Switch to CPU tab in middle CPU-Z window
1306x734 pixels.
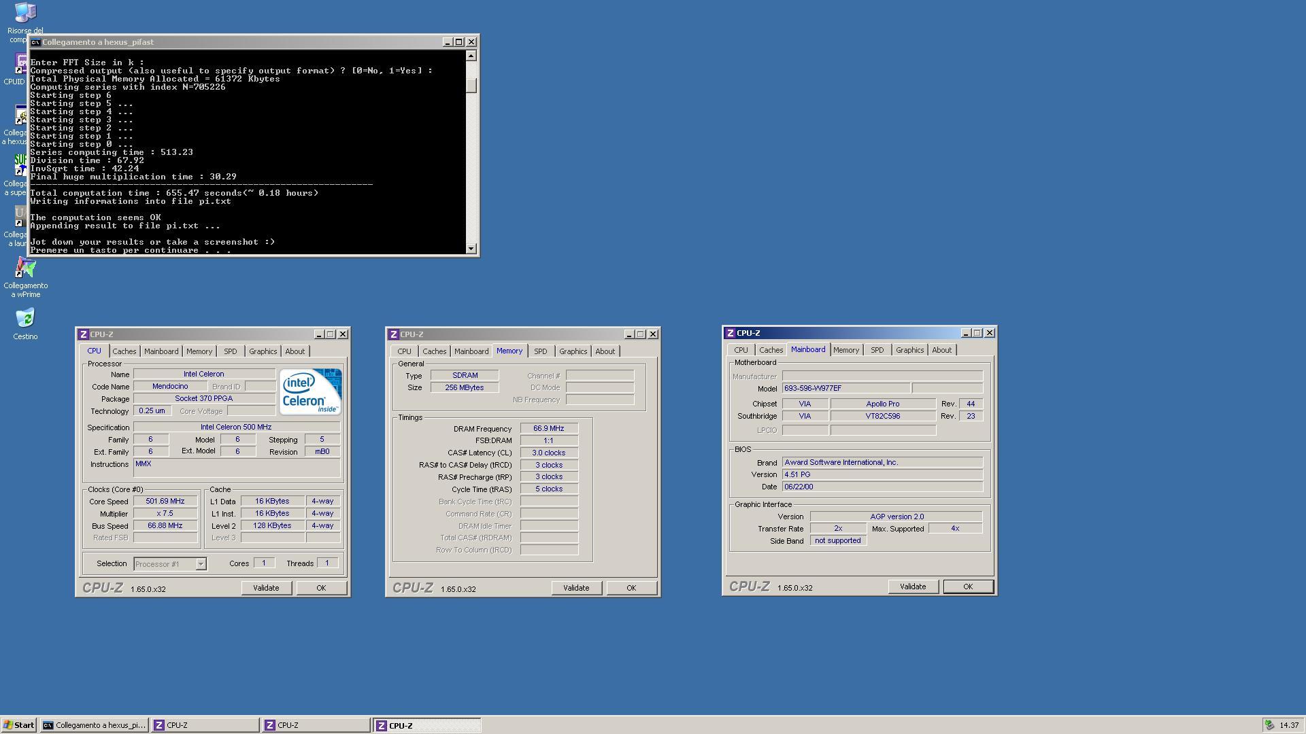404,351
